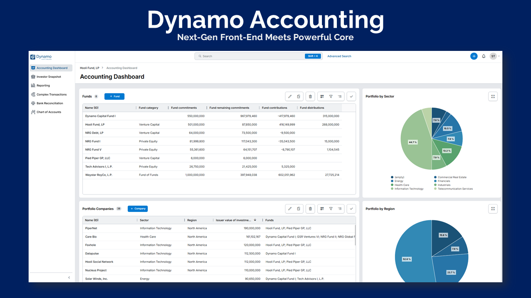Open notifications via the bell icon
The image size is (531, 298).
(483, 56)
